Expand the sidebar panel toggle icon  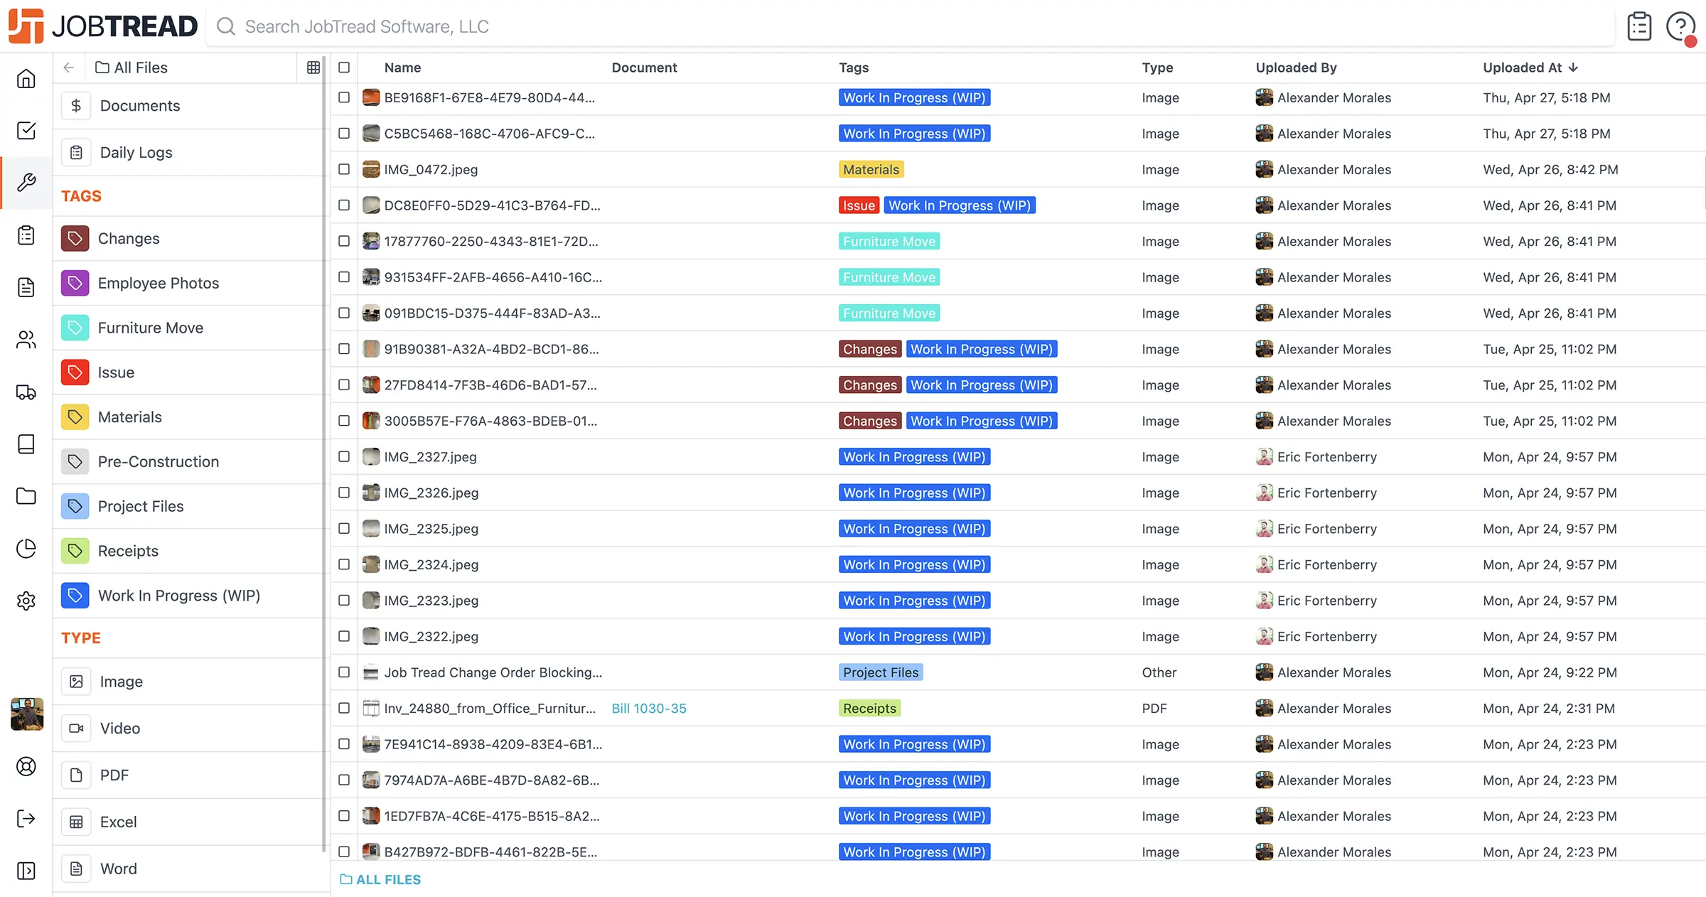26,871
